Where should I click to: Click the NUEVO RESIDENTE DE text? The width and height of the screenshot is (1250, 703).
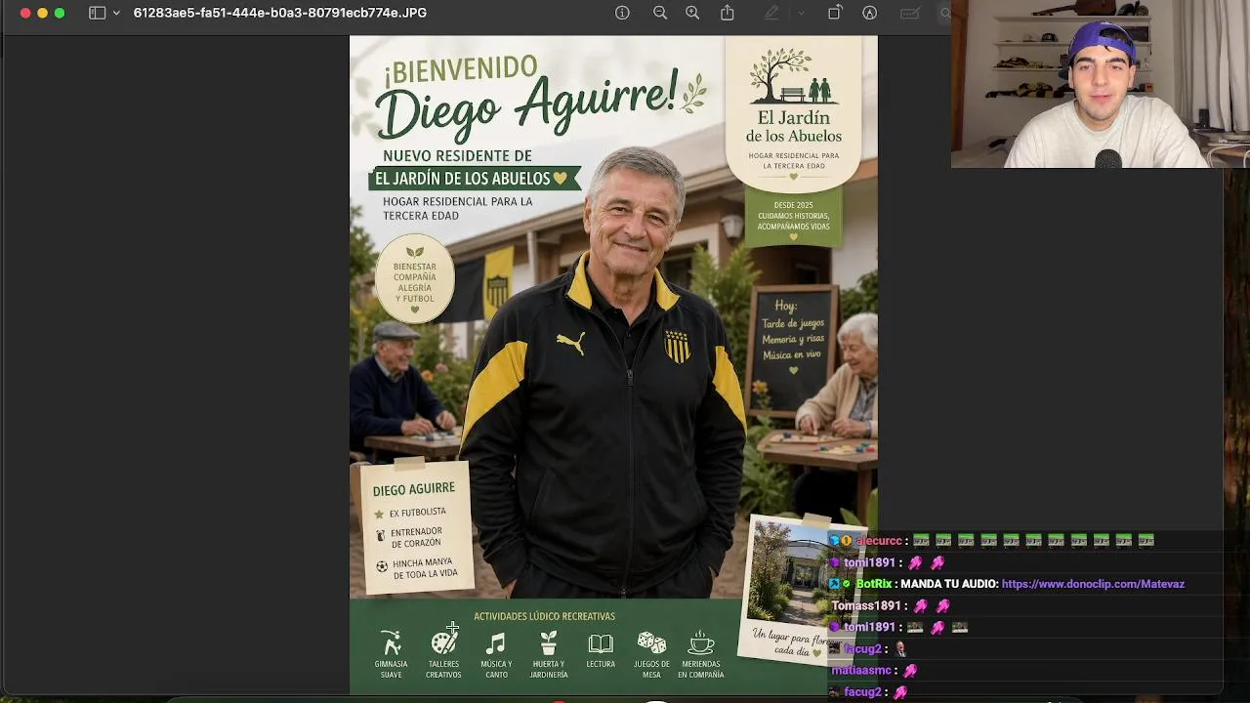coord(457,156)
